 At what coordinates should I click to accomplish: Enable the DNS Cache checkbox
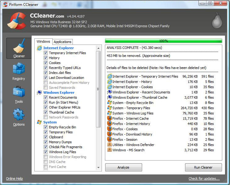46,162
